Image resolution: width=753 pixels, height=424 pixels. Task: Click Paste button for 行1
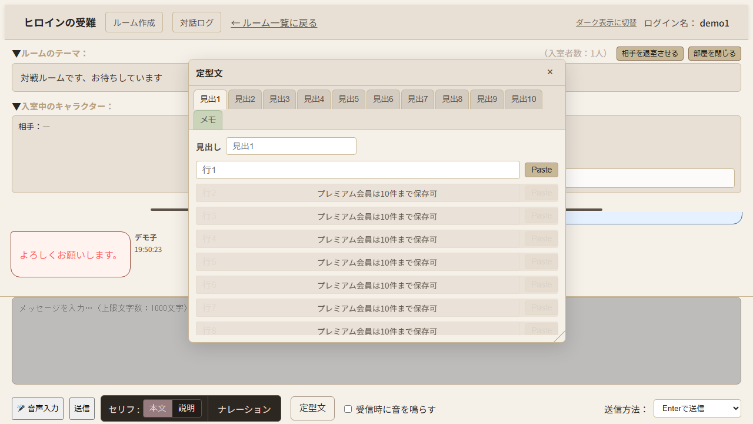click(541, 170)
